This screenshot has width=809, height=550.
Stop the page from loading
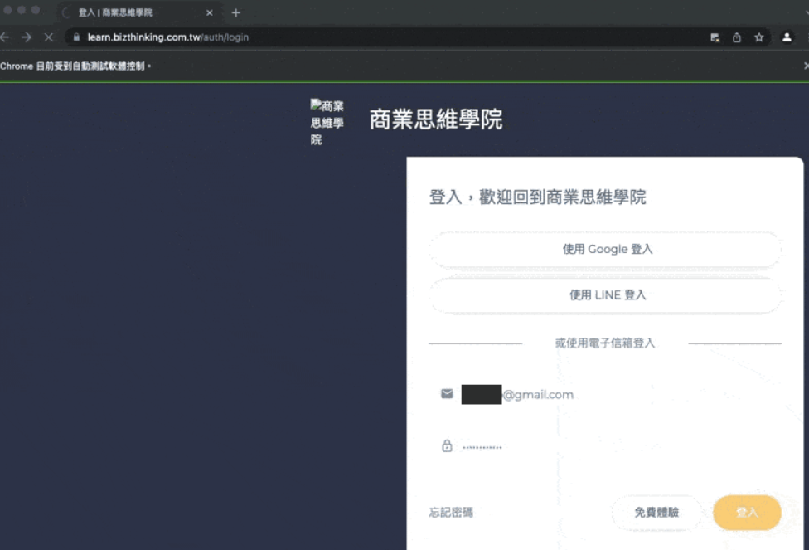click(48, 37)
